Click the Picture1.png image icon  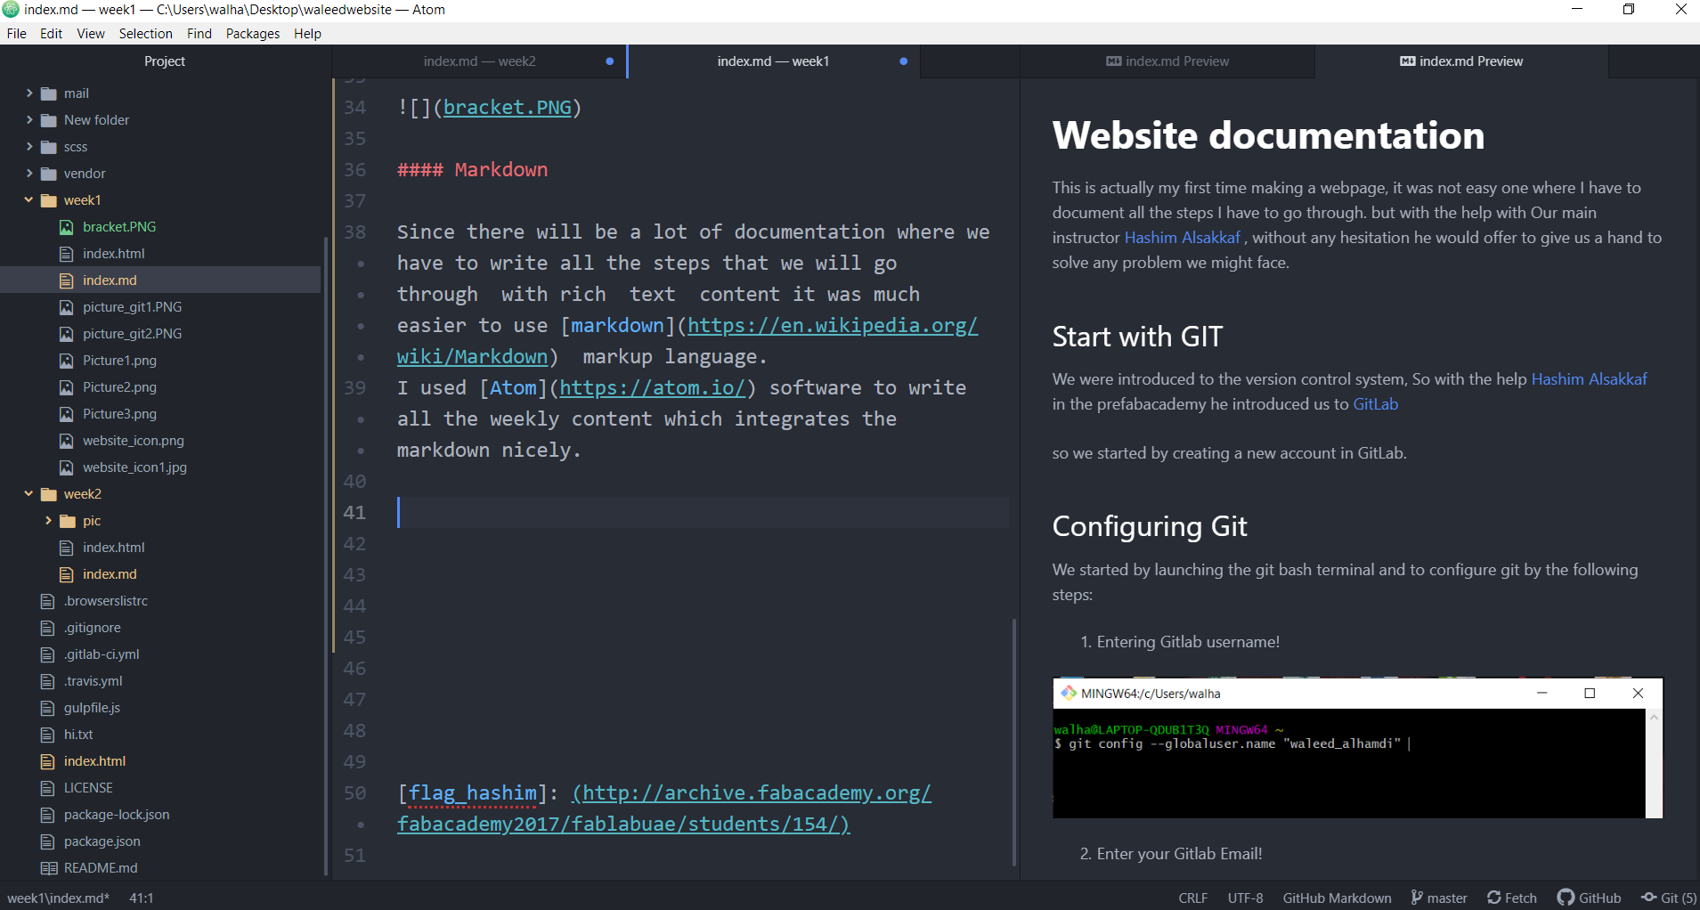coord(67,361)
